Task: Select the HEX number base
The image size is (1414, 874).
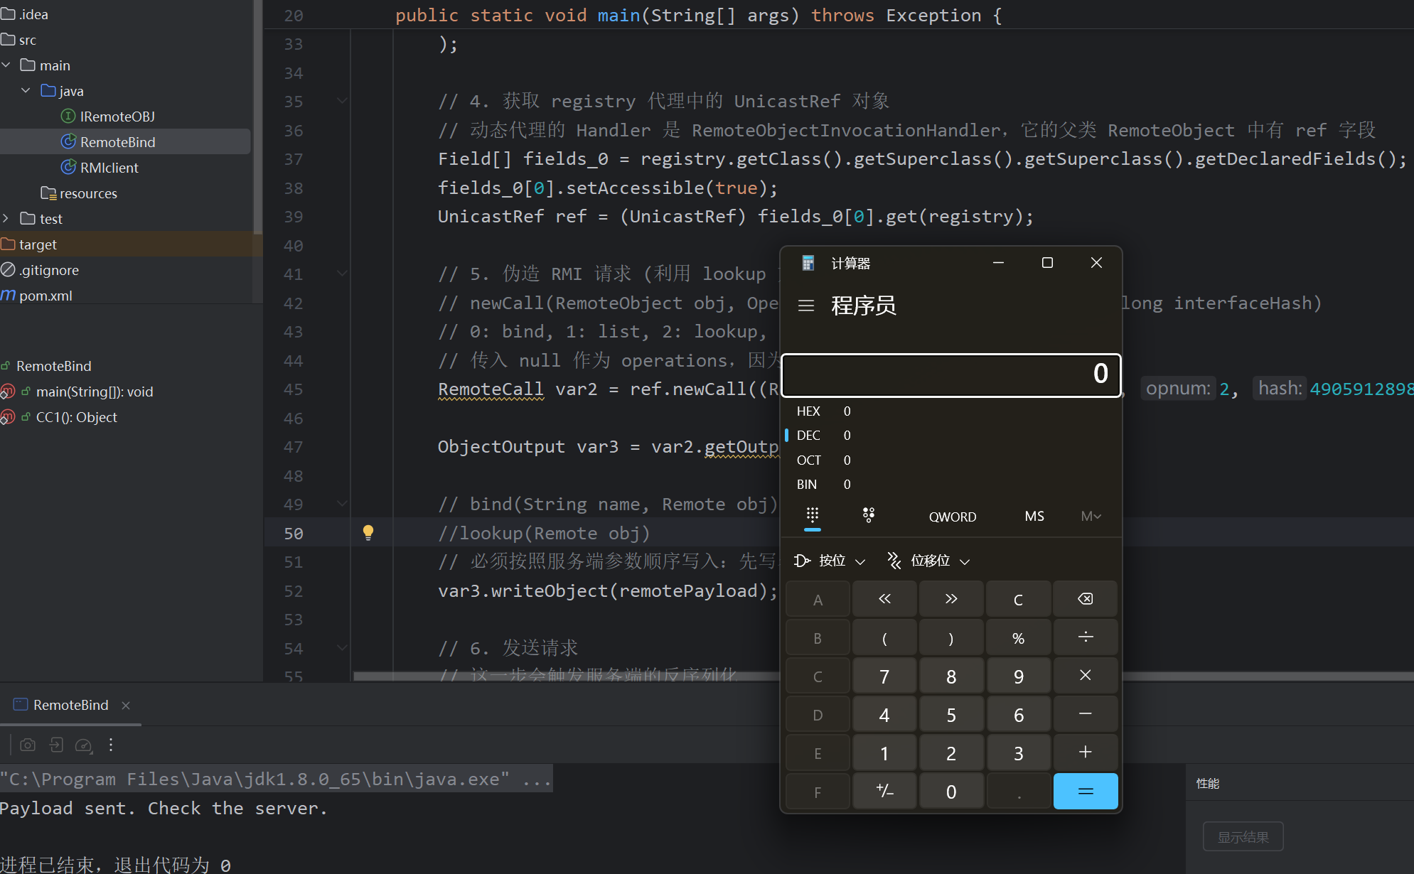Action: tap(808, 411)
